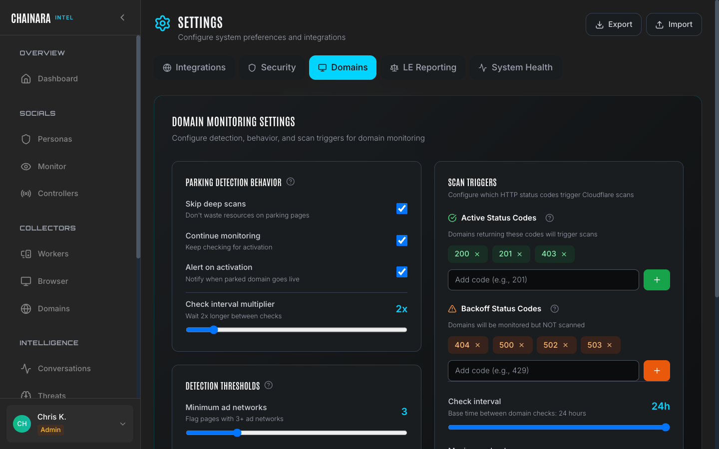Click the Domains globe icon in sidebar
This screenshot has width=719, height=449.
(x=26, y=309)
